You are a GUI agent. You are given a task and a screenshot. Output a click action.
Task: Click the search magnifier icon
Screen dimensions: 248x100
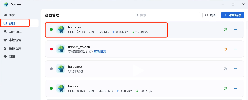(136, 15)
